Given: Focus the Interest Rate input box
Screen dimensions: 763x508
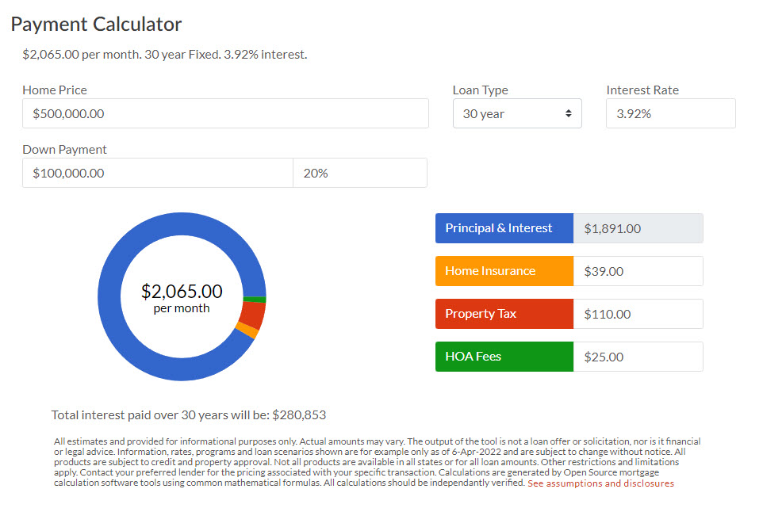Looking at the screenshot, I should click(670, 113).
